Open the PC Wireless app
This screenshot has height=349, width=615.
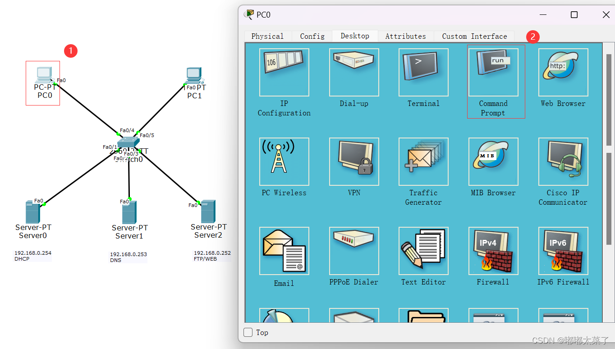pyautogui.click(x=284, y=162)
